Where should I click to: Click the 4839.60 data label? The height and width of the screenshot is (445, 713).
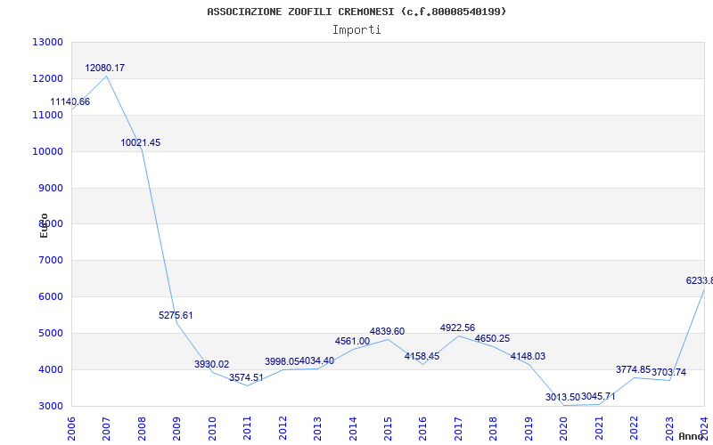click(387, 331)
